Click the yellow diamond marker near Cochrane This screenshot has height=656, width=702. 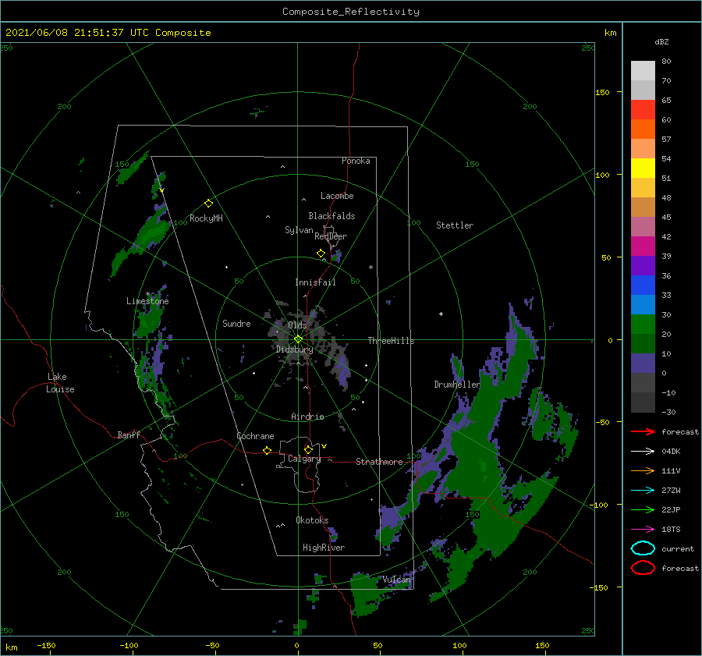point(267,450)
